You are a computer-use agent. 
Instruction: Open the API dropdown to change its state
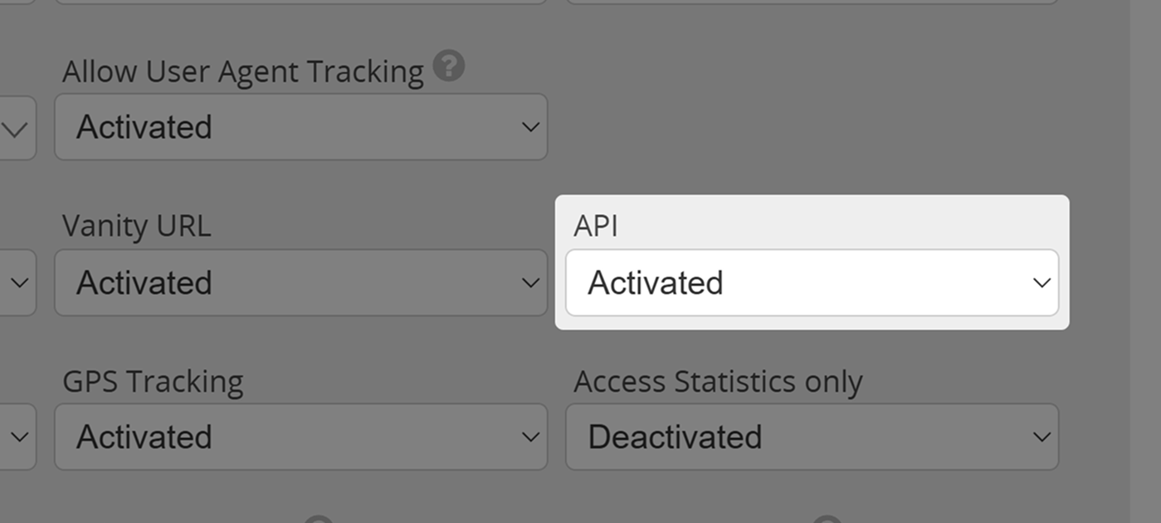tap(812, 283)
